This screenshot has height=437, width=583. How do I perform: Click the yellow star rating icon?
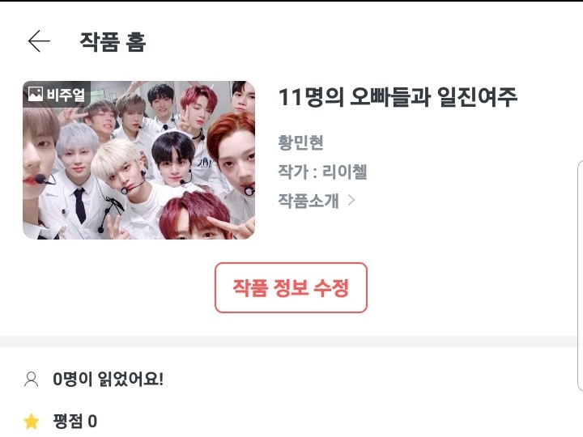pos(32,422)
